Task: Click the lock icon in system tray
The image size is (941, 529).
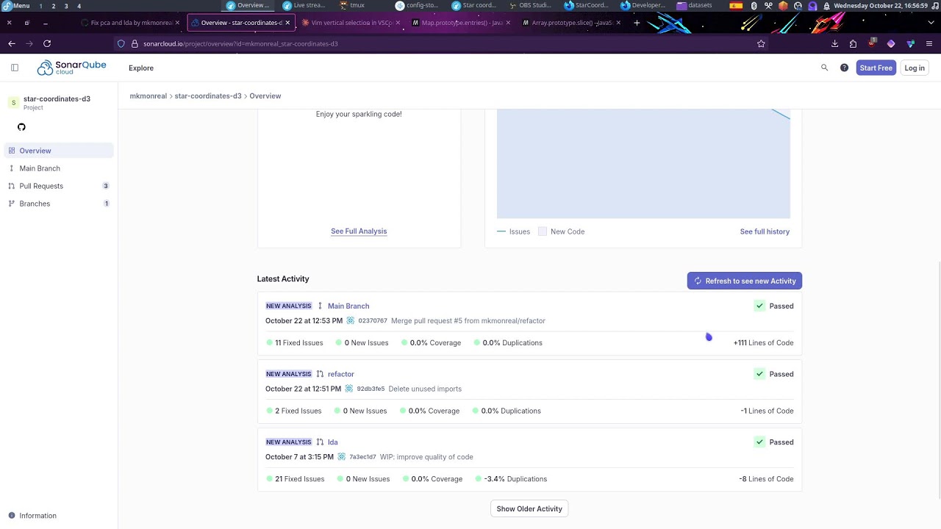Action: [827, 6]
